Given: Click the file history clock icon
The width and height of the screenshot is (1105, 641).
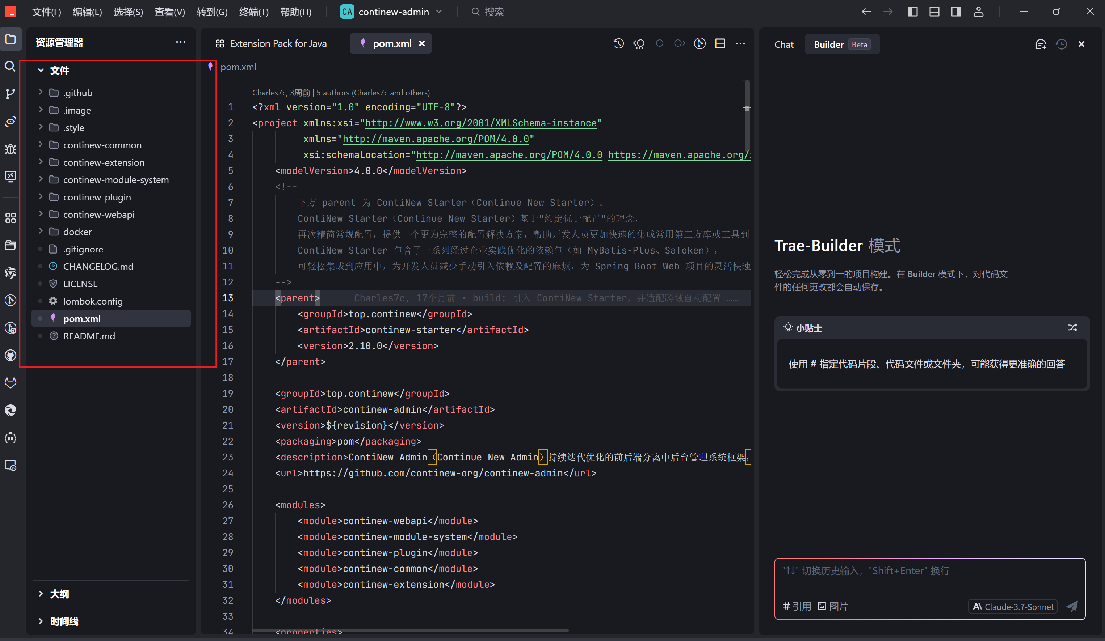Looking at the screenshot, I should 618,43.
